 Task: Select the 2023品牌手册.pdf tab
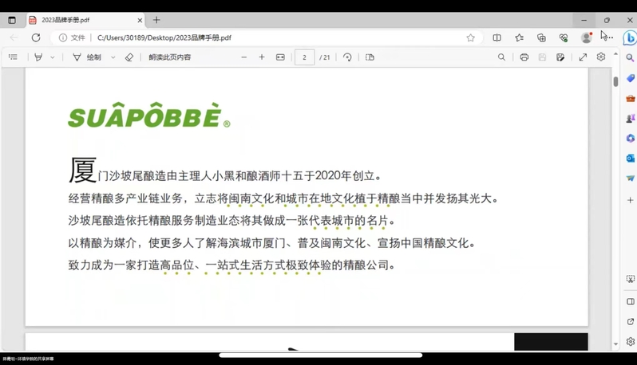pyautogui.click(x=80, y=20)
